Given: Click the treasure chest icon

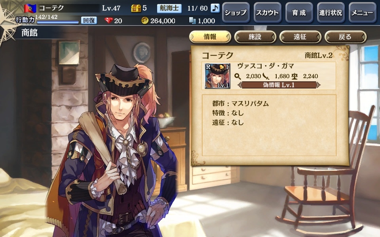Looking at the screenshot, I should (136, 8).
